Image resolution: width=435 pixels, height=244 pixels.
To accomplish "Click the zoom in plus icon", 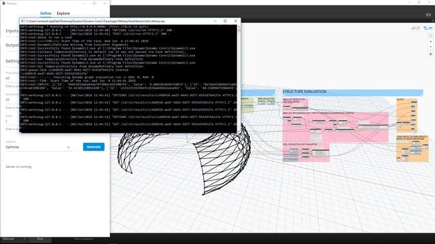I will (x=430, y=41).
